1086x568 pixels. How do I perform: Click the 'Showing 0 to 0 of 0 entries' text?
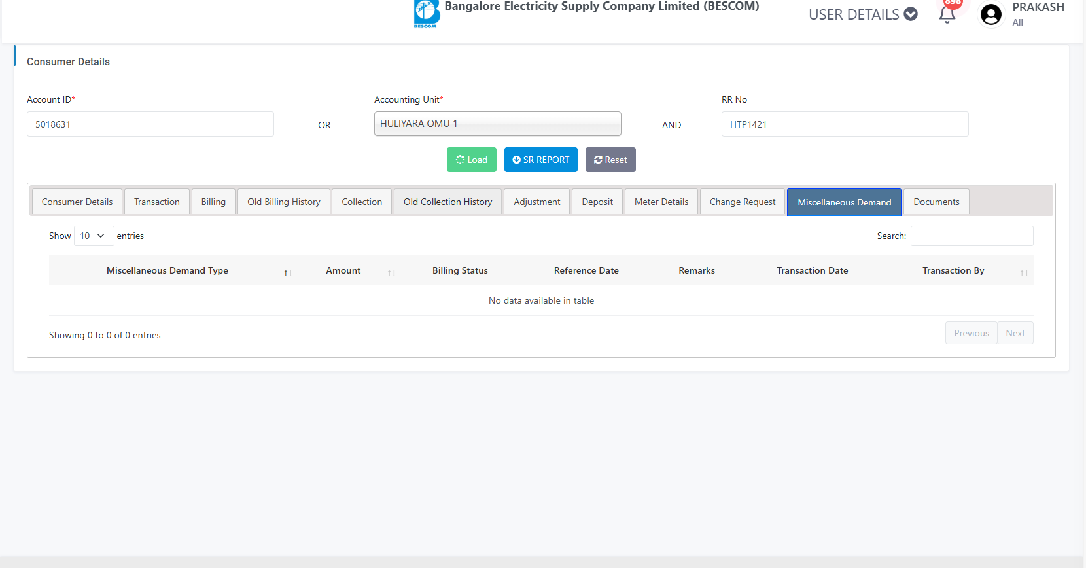coord(105,335)
